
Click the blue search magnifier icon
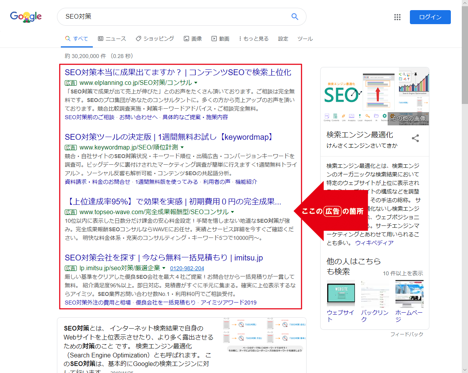click(295, 17)
